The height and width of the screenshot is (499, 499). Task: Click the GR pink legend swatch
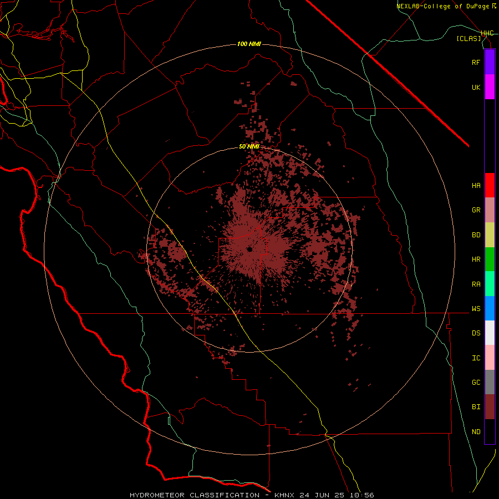click(490, 210)
